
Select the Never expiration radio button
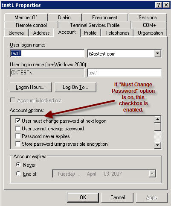(x=18, y=165)
